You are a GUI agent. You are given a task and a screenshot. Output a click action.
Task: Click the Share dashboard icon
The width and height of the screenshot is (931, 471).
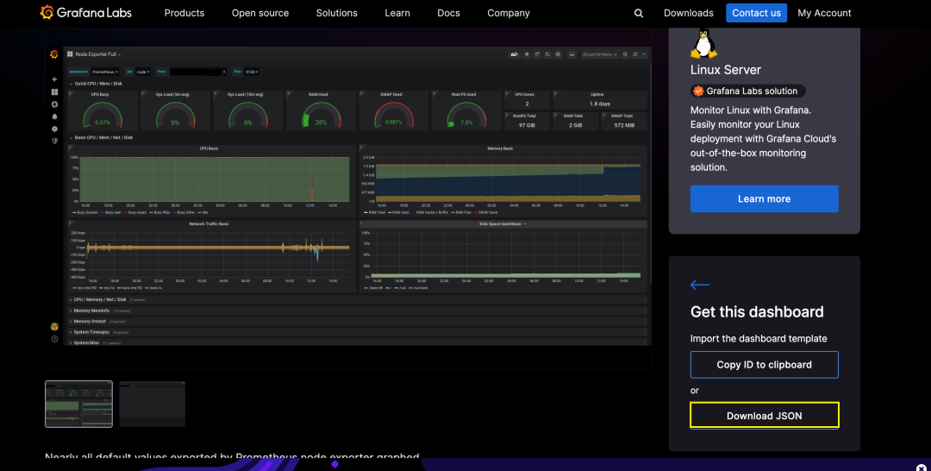(x=537, y=54)
